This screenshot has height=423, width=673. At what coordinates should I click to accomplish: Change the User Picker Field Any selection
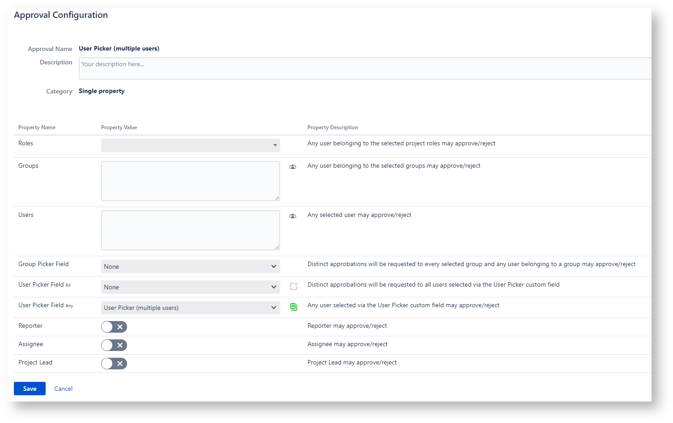click(190, 308)
